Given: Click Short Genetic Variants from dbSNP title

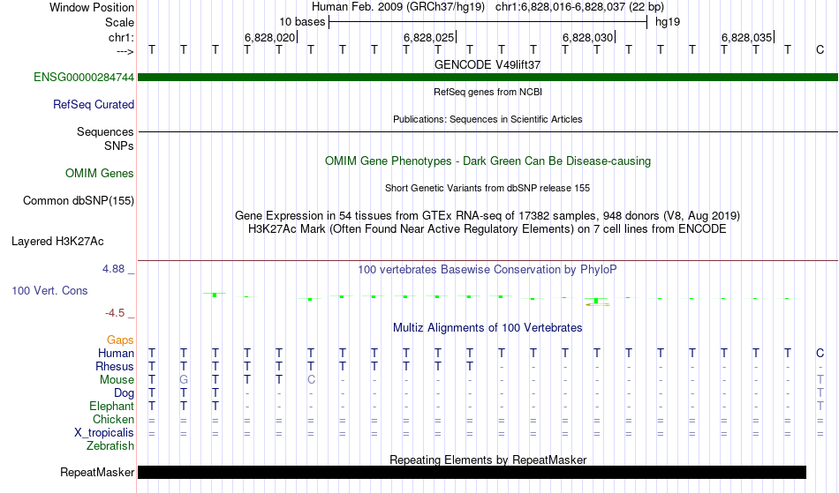Looking at the screenshot, I should [488, 188].
